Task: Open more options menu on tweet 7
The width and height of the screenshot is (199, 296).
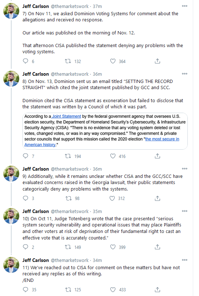Action: [x=185, y=6]
